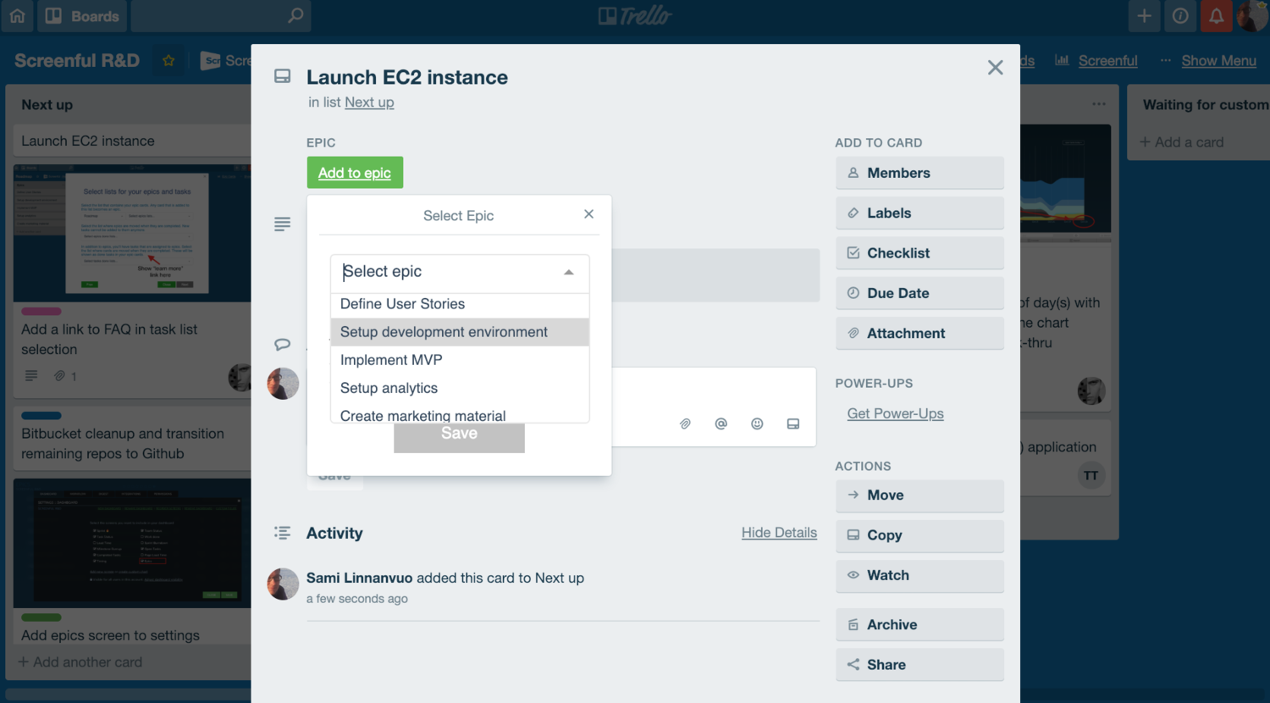The image size is (1270, 703).
Task: Choose Setup development environment epic
Action: pos(460,332)
